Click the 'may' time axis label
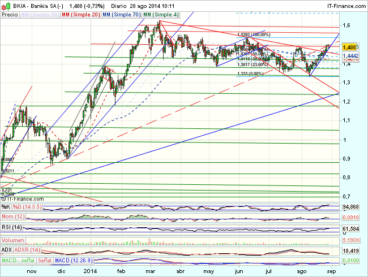This screenshot has height=277, width=368. coord(209,271)
